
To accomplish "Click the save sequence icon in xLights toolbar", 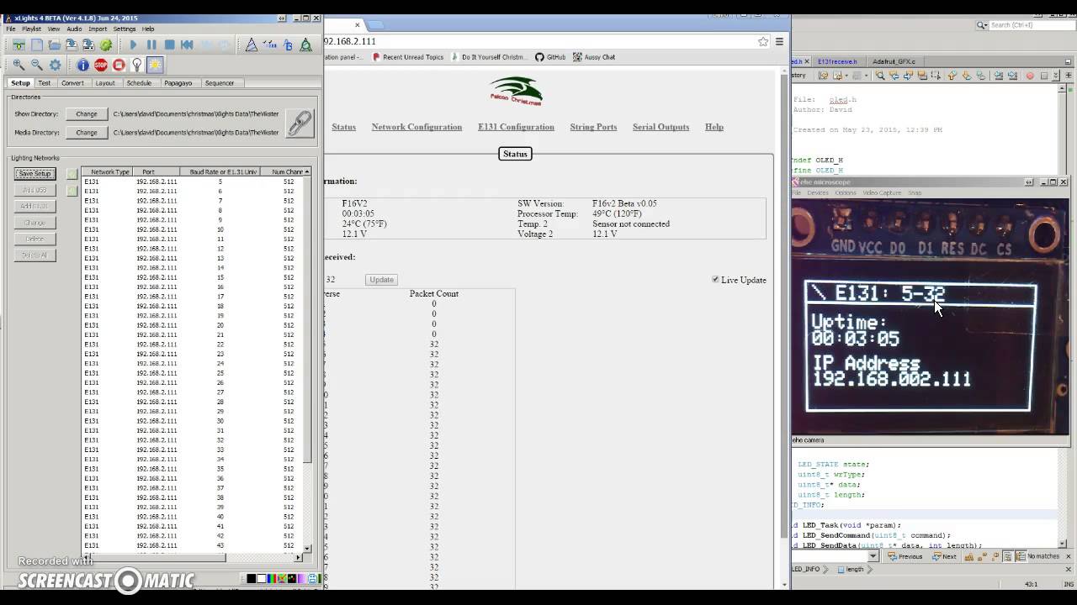I will point(72,45).
